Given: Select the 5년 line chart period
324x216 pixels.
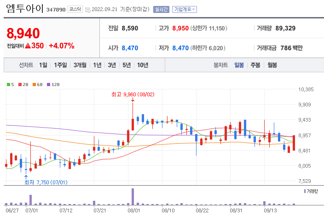Looking at the screenshot, I should (127, 65).
